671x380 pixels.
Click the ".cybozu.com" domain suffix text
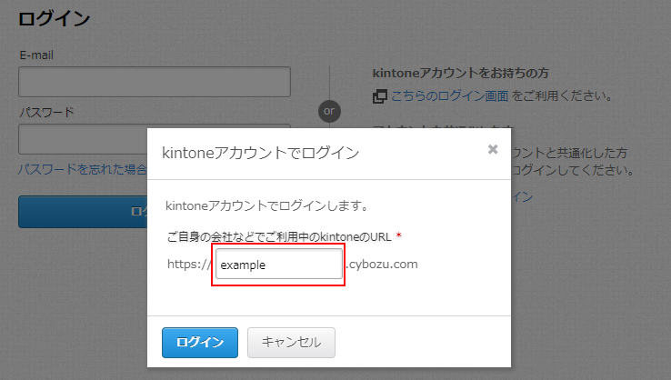pos(382,265)
